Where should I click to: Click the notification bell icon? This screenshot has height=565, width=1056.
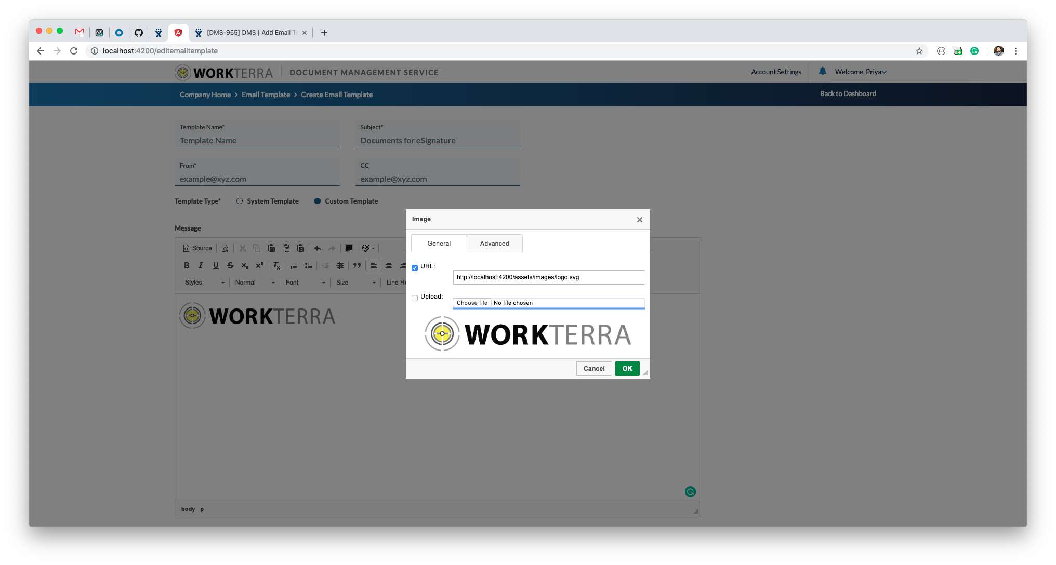[823, 71]
